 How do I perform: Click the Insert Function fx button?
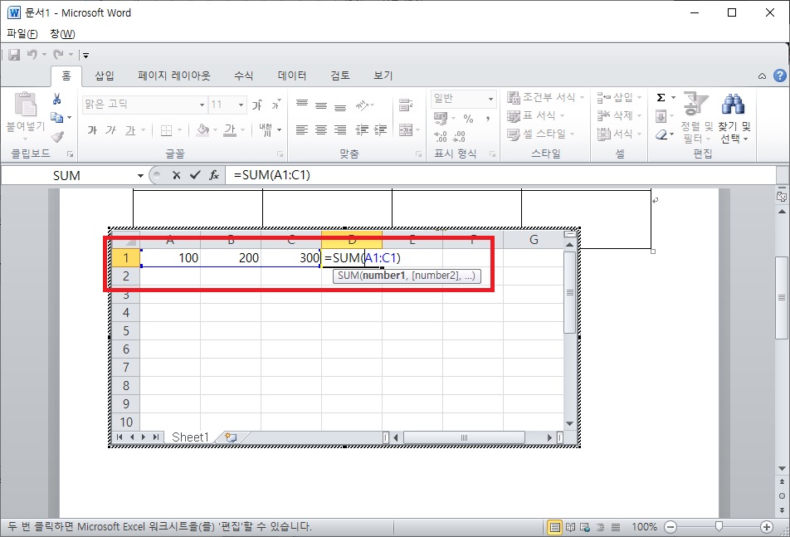point(214,175)
